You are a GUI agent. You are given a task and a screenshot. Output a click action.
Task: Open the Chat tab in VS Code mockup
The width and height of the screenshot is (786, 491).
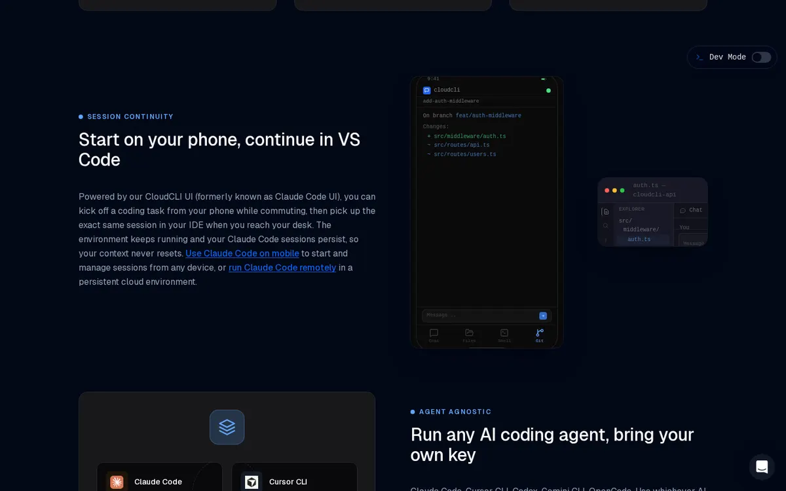point(690,210)
